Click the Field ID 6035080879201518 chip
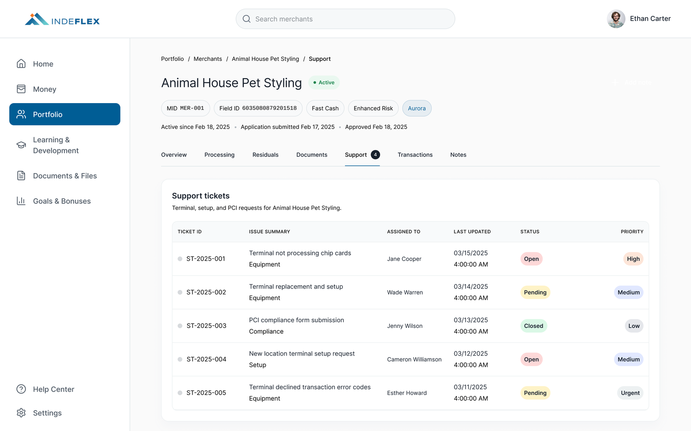This screenshot has height=431, width=691. coord(258,108)
